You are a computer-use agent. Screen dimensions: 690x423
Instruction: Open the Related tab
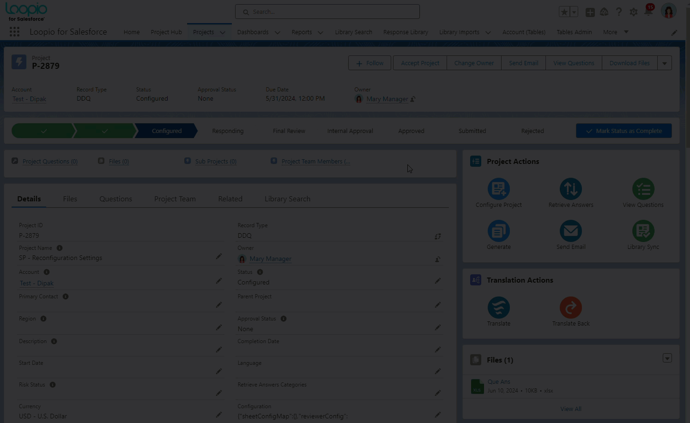[230, 199]
